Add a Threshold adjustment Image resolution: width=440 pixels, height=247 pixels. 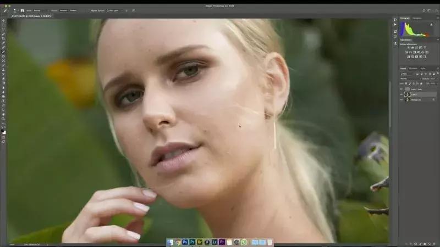(416, 57)
